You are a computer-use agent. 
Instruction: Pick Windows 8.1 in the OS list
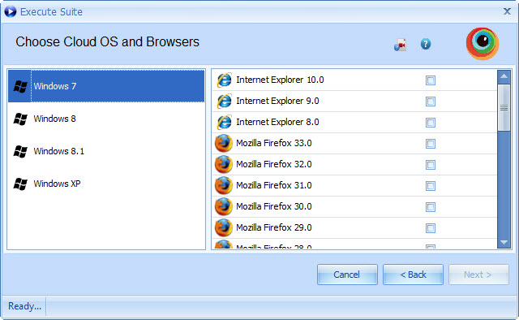click(x=106, y=151)
